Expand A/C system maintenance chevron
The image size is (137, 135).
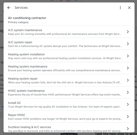(128, 32)
